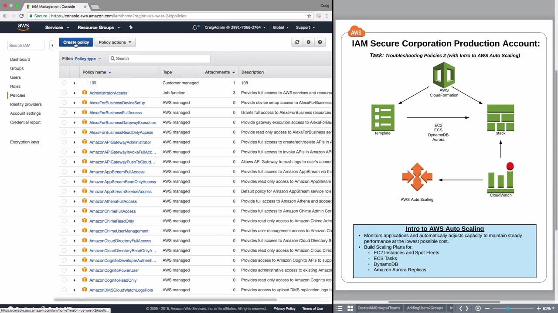558x313 pixels.
Task: Adjust the slide zoom slider handle
Action: click(x=507, y=308)
